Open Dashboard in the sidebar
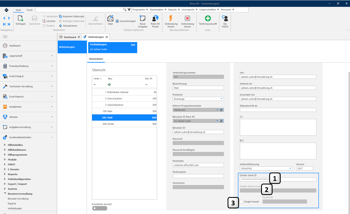This screenshot has width=350, height=214. 28,46
